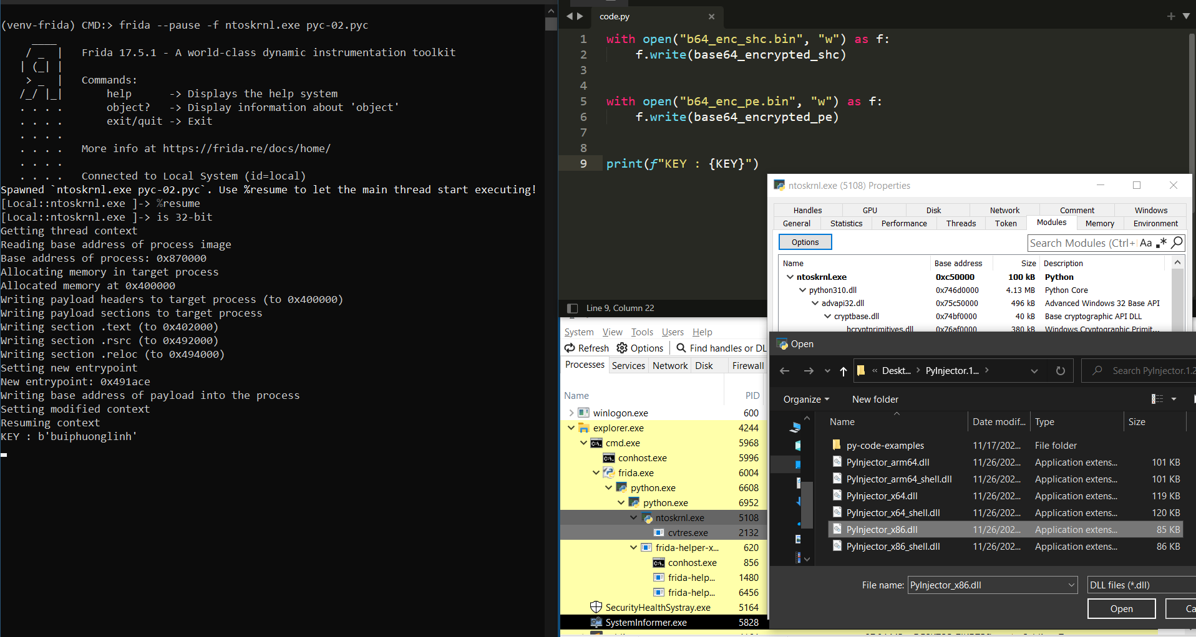Toggle the editor sidebar icon in status bar
Image resolution: width=1196 pixels, height=637 pixels.
(572, 308)
